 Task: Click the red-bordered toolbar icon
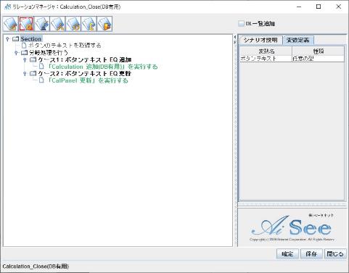point(26,24)
